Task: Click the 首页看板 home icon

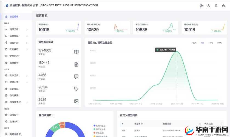Action: point(6,16)
